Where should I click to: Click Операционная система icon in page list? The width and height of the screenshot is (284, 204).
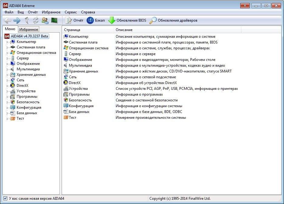[x=66, y=48]
